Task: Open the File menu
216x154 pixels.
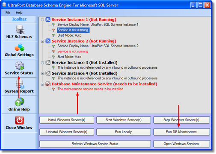Action: pos(8,13)
